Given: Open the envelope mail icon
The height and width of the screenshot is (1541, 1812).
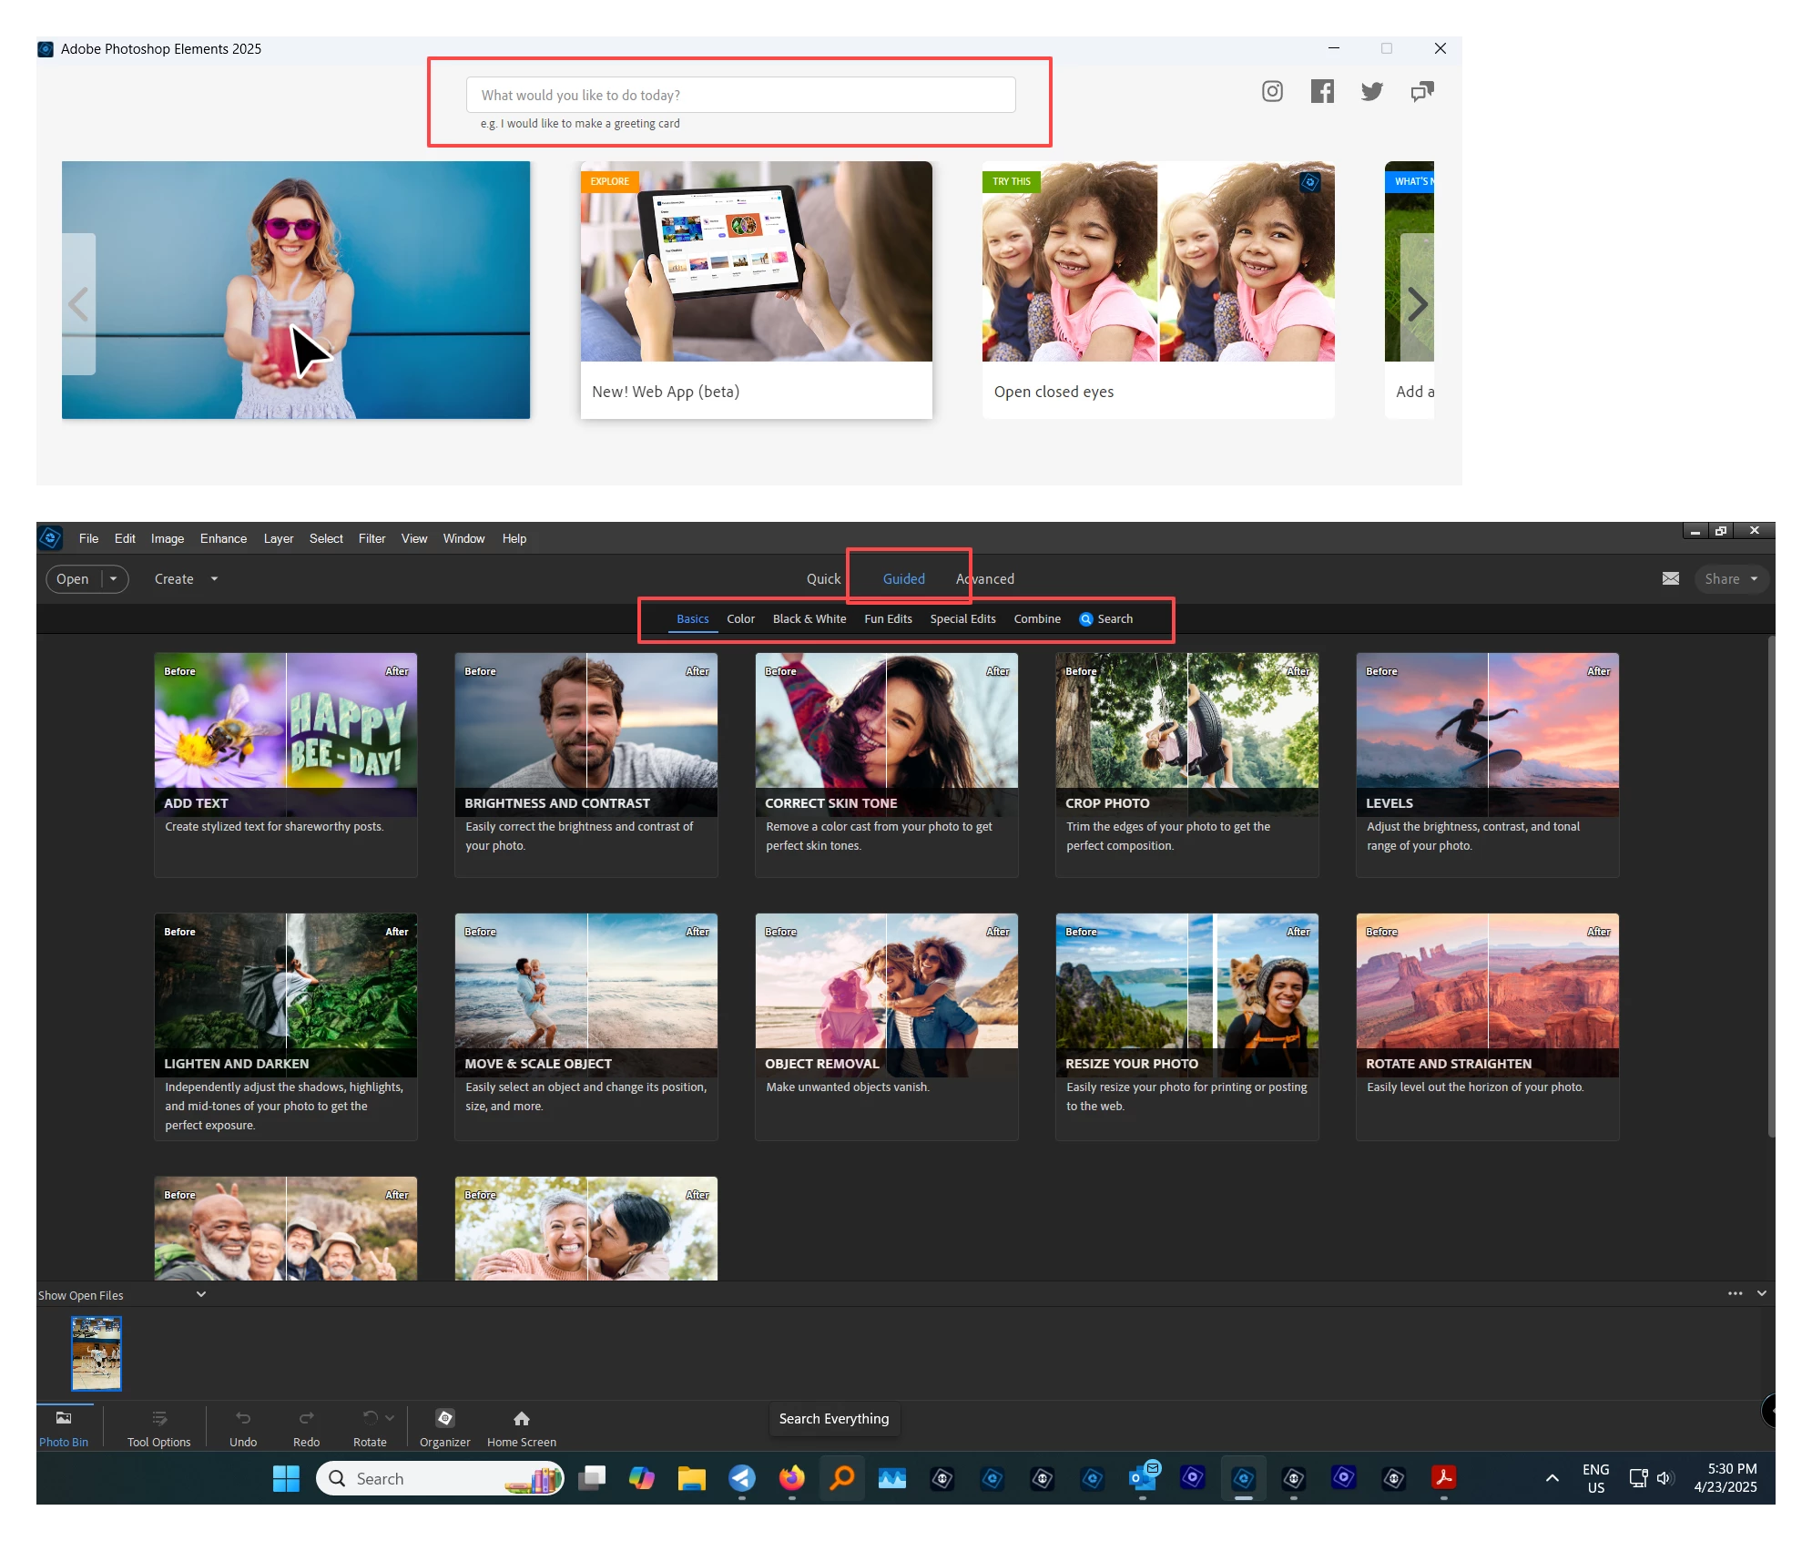Looking at the screenshot, I should (x=1670, y=578).
